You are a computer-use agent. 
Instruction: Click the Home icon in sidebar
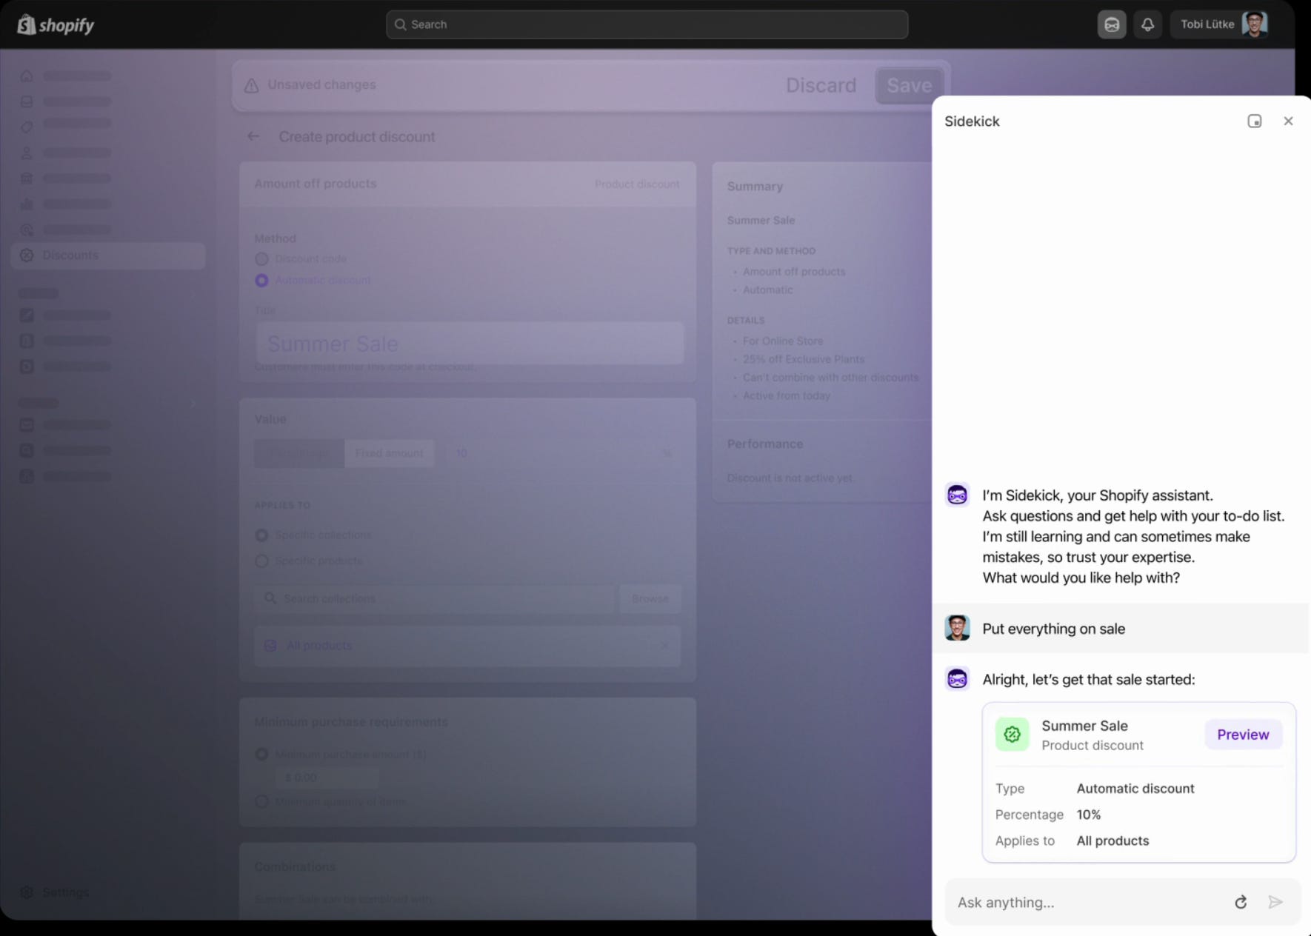point(27,76)
